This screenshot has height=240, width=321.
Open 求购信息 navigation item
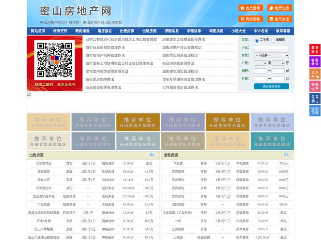click(172, 31)
